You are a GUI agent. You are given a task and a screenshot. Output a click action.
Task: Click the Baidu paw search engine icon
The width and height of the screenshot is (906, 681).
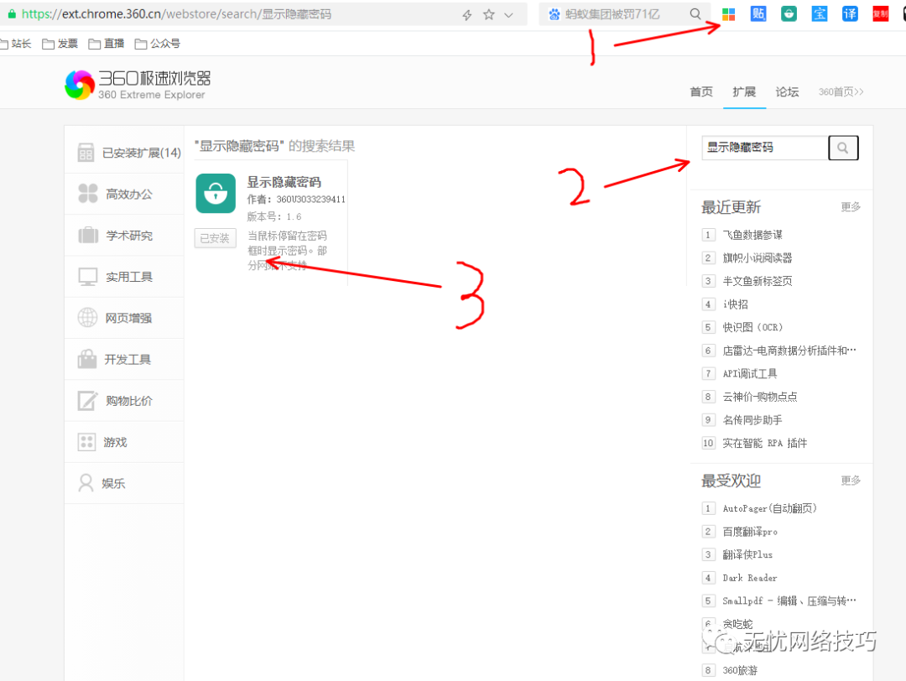pyautogui.click(x=555, y=14)
